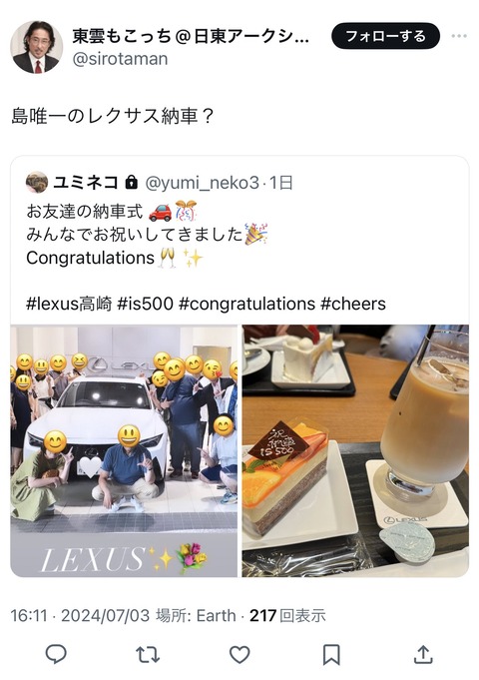Open the #is500 hashtag
The image size is (479, 680).
coord(146,304)
